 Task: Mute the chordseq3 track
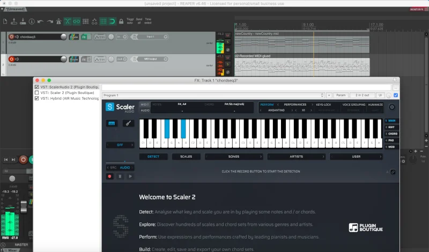pyautogui.click(x=227, y=35)
